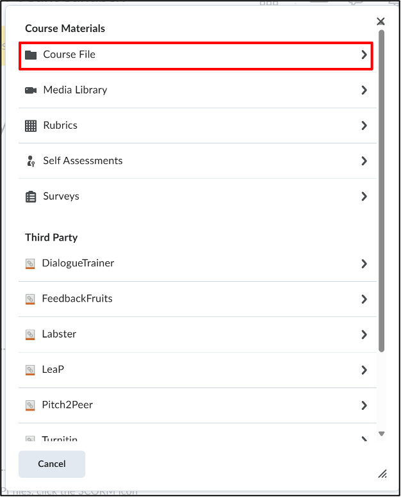Click the Course File folder icon
This screenshot has height=497, width=401.
point(31,55)
